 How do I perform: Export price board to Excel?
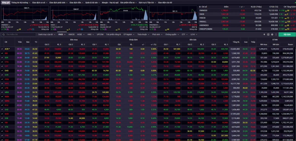tap(268, 35)
